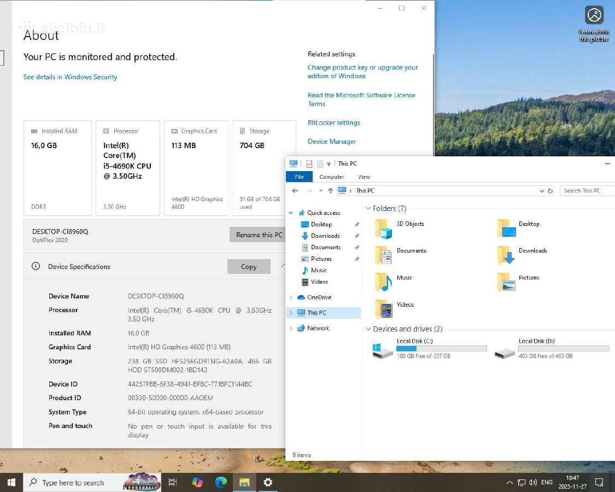Viewport: 615px width, 492px height.
Task: Show hidden tray icons chevron
Action: coord(509,483)
